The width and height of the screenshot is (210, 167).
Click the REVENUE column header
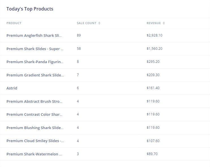coord(154,23)
